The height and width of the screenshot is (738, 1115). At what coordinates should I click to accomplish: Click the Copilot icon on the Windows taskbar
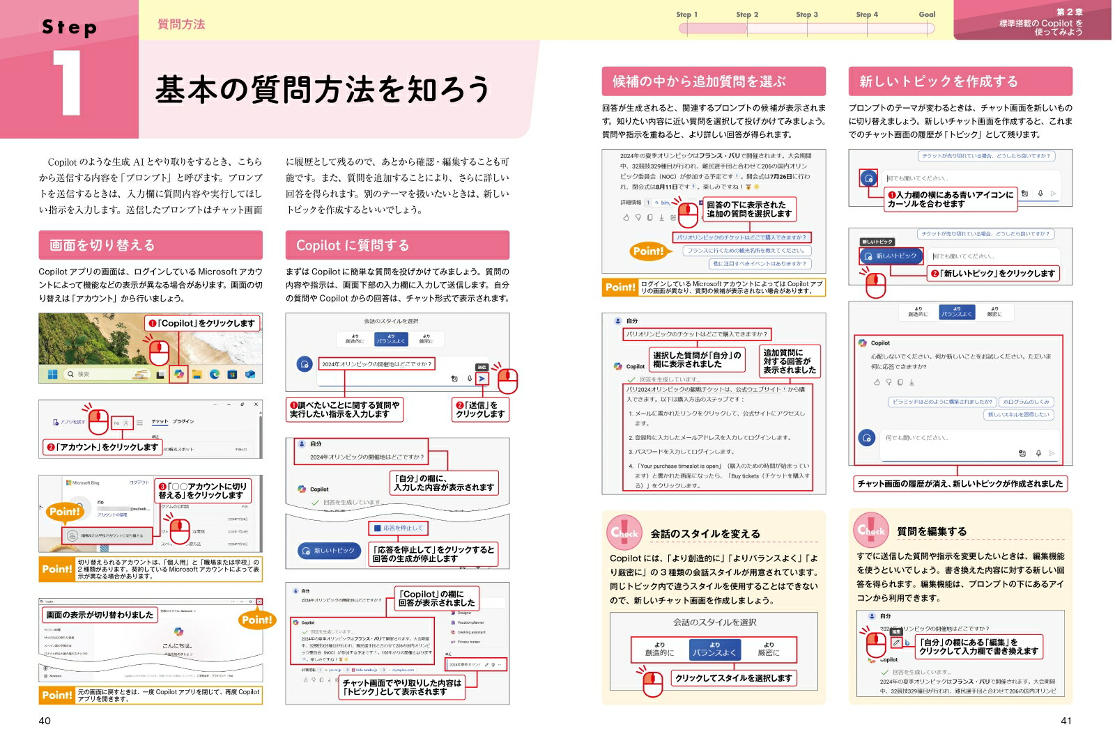(179, 375)
